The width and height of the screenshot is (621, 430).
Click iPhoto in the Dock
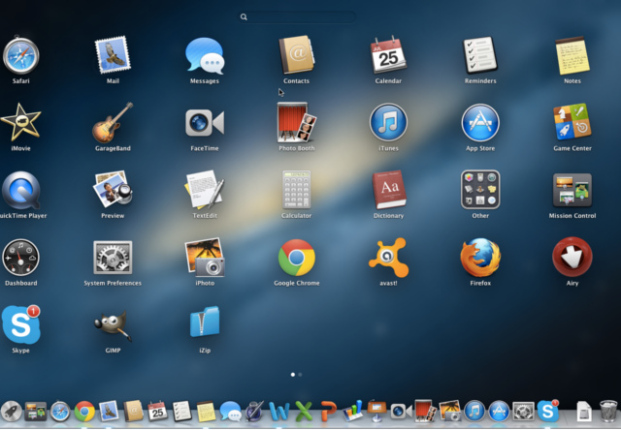pyautogui.click(x=450, y=411)
